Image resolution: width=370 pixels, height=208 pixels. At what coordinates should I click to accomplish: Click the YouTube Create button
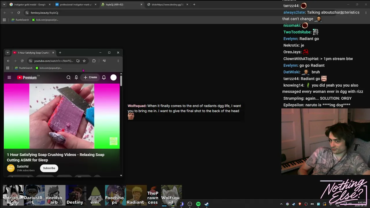[x=90, y=77]
